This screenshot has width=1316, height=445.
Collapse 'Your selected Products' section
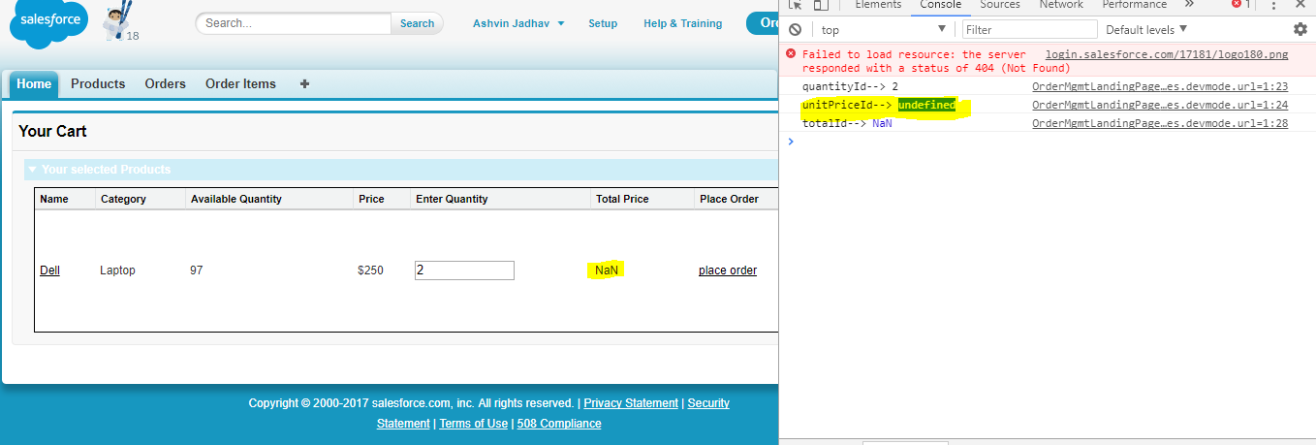coord(33,170)
